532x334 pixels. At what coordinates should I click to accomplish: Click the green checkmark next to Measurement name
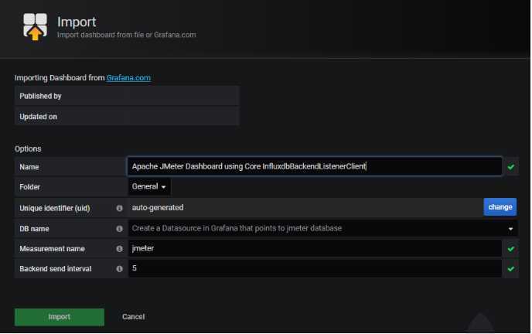511,249
